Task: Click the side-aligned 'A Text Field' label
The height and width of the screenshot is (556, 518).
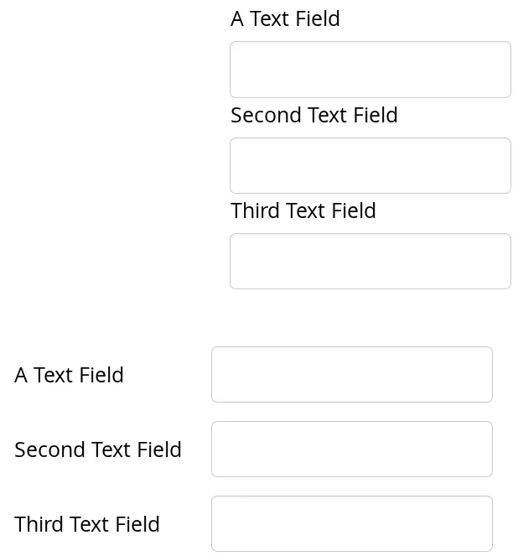Action: coord(69,376)
